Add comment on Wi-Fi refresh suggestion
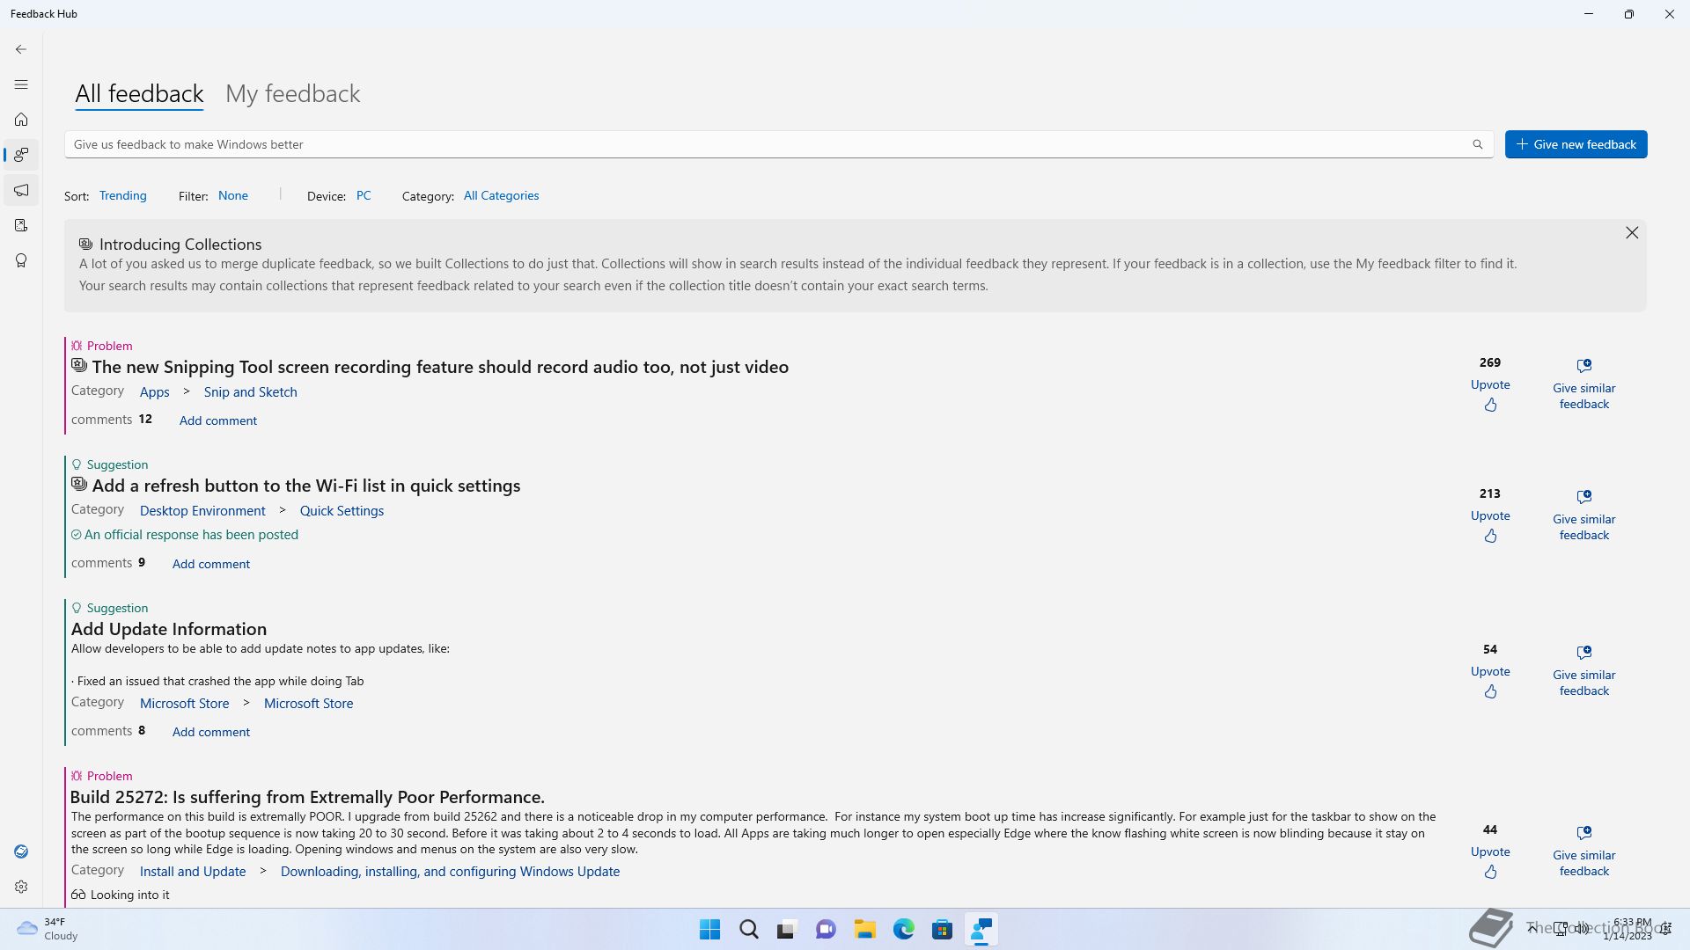This screenshot has height=950, width=1690. [211, 564]
